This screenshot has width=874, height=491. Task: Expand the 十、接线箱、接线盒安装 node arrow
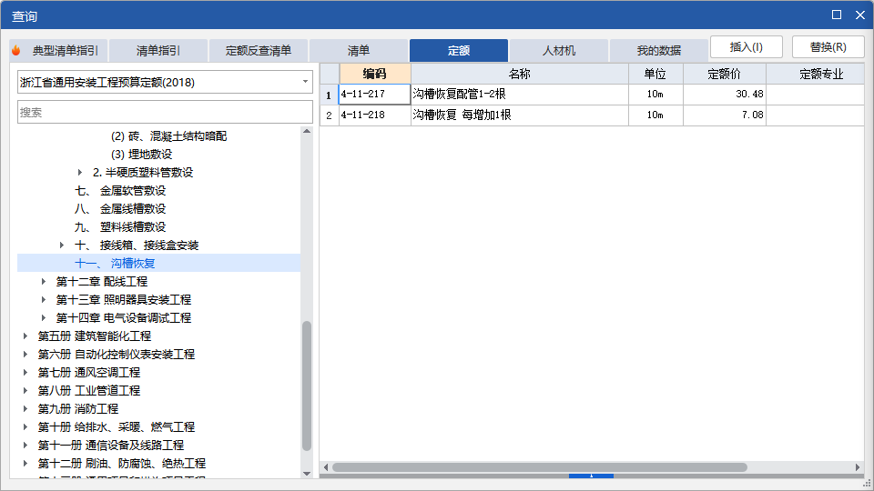61,245
